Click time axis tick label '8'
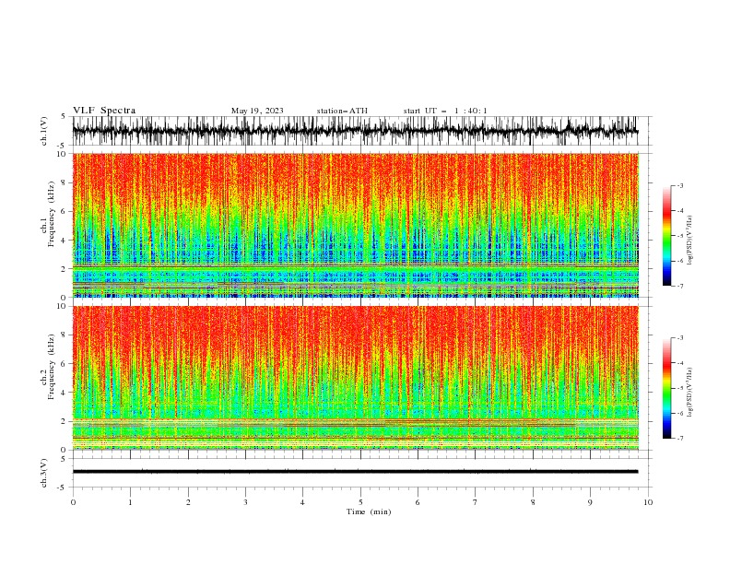 533,502
